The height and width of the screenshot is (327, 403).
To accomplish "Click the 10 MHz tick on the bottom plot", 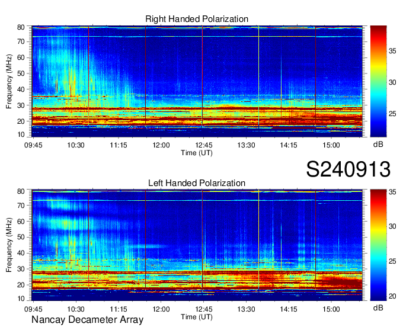I will pyautogui.click(x=21, y=299).
